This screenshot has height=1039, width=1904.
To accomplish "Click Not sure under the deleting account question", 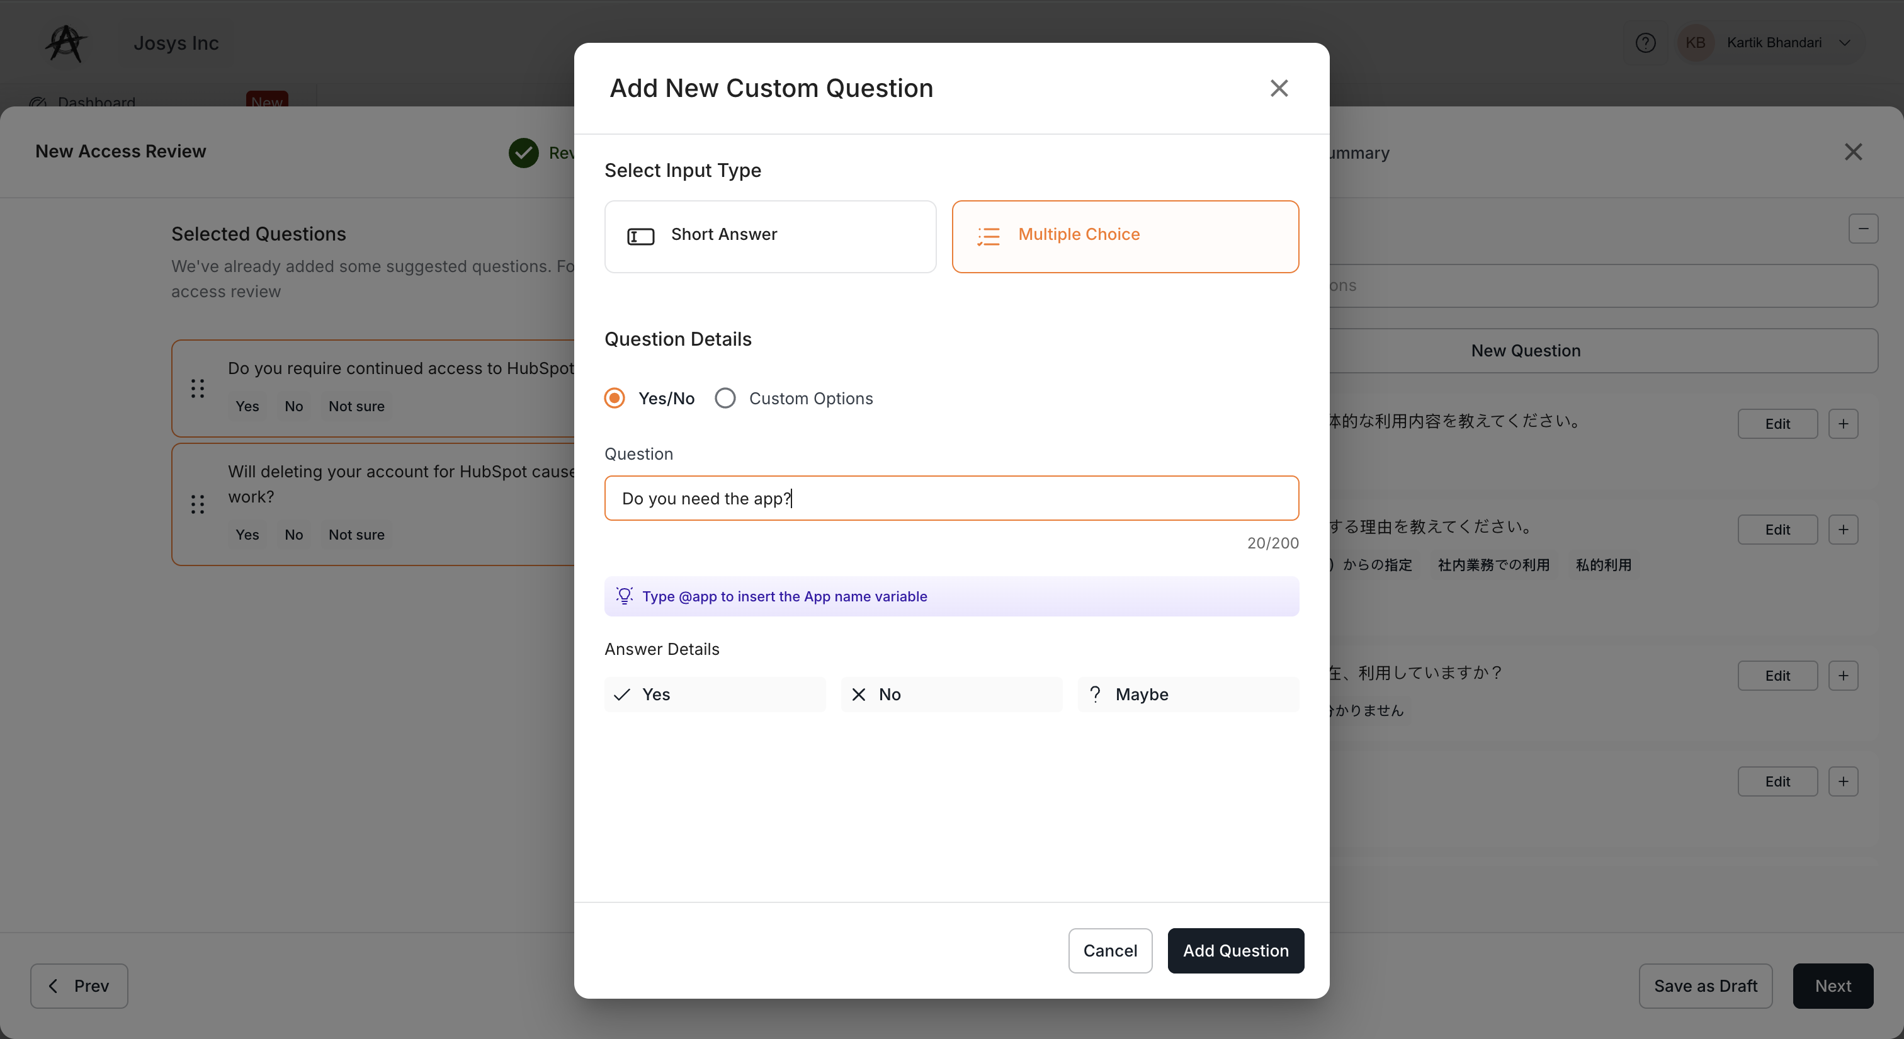I will coord(356,534).
